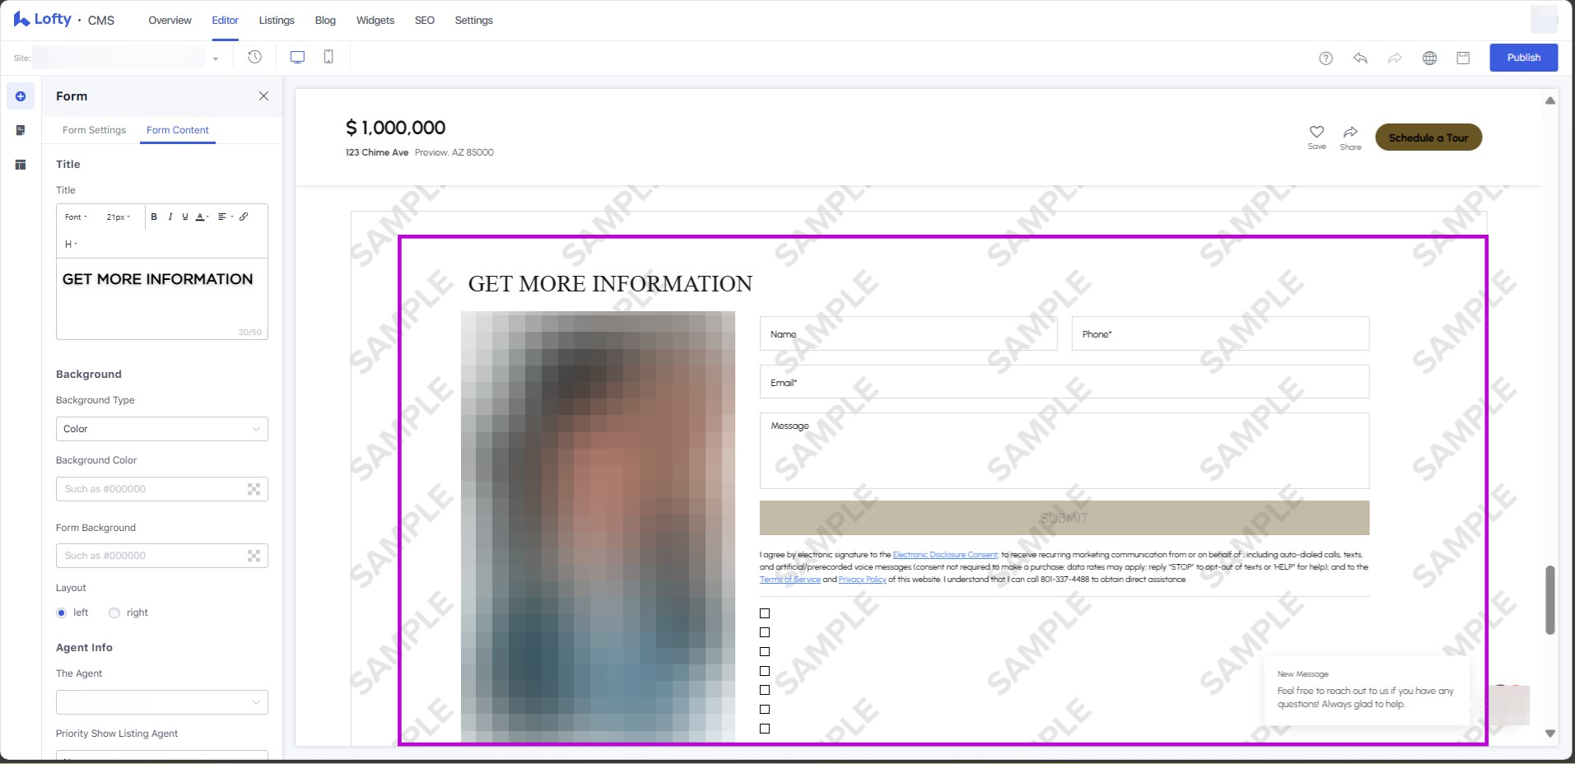Screen dimensions: 1575x764
Task: Click the undo arrow icon
Action: (1360, 58)
